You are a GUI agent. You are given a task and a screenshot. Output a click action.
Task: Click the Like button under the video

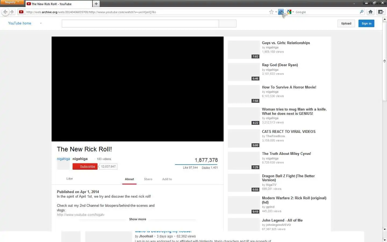pyautogui.click(x=70, y=179)
